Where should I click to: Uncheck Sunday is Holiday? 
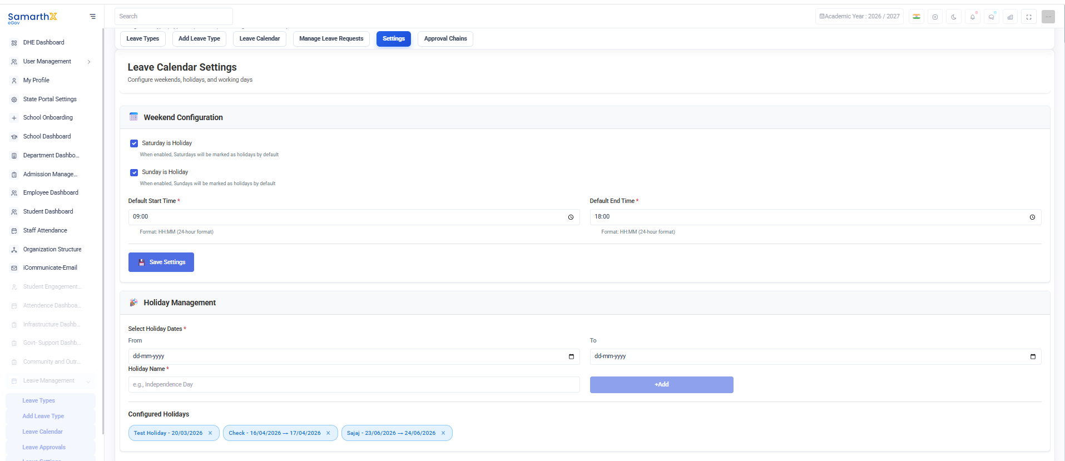pos(134,172)
